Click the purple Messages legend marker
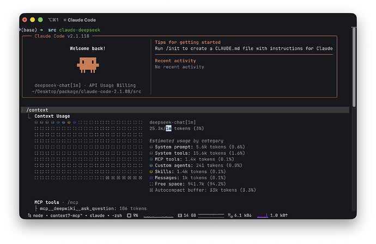Image resolution: width=376 pixels, height=244 pixels. [x=151, y=178]
